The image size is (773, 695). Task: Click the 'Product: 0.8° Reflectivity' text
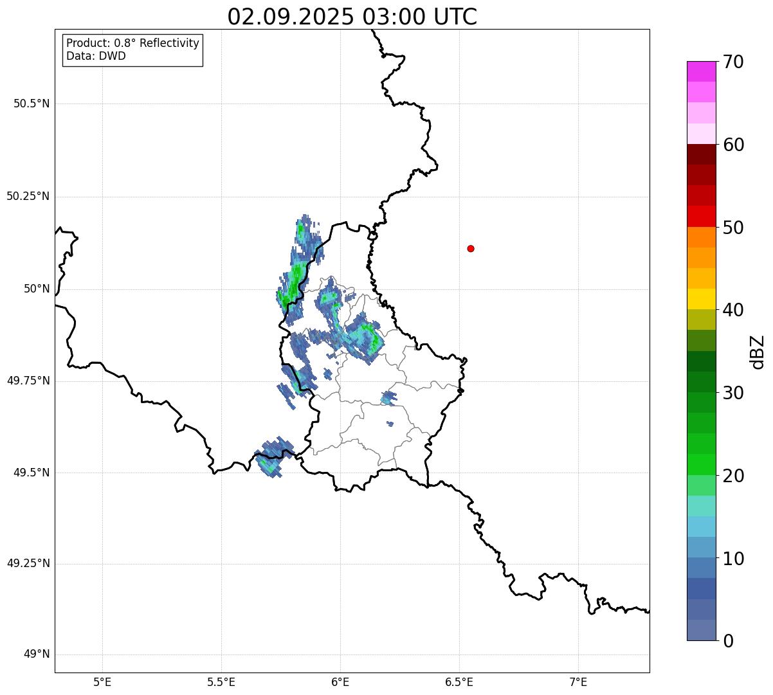tap(133, 43)
